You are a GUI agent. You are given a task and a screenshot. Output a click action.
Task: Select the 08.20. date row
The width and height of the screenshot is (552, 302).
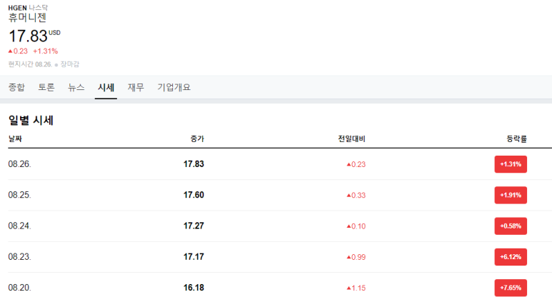280,288
